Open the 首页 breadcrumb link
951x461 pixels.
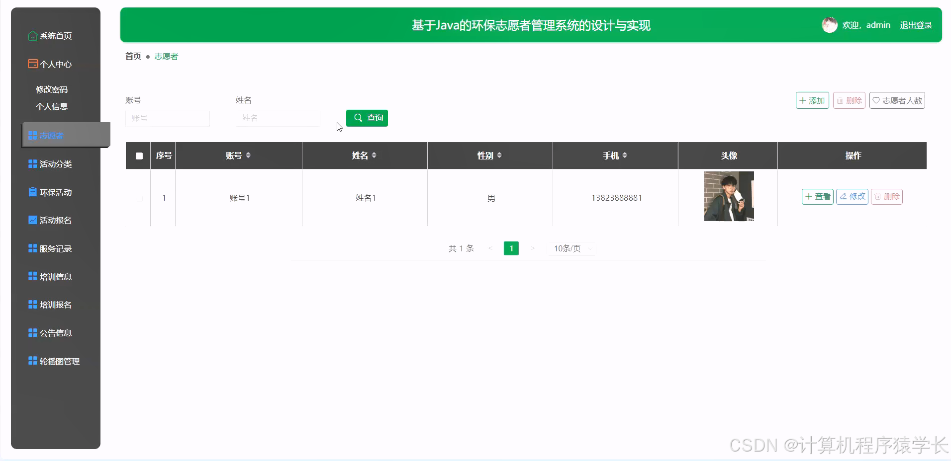pyautogui.click(x=132, y=56)
